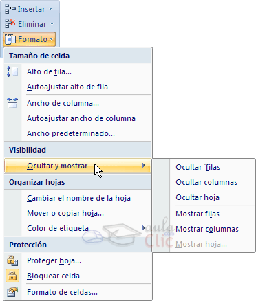Click the Formato table icon
Viewport: 256px width, 301px height.
10,39
